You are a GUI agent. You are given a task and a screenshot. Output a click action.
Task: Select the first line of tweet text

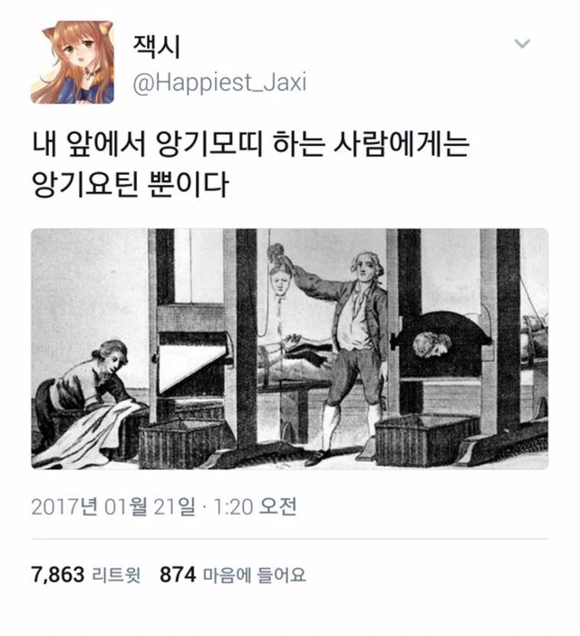pos(250,144)
